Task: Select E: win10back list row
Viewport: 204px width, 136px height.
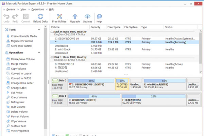Action: [x=124, y=49]
